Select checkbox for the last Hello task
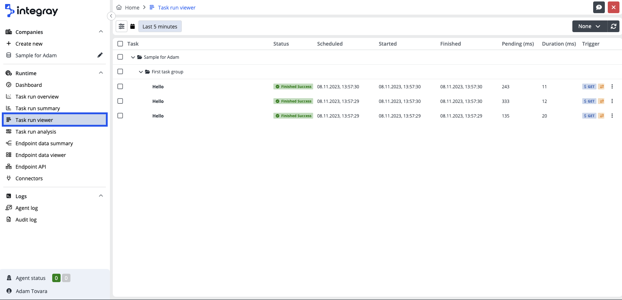The width and height of the screenshot is (622, 300). pos(120,116)
